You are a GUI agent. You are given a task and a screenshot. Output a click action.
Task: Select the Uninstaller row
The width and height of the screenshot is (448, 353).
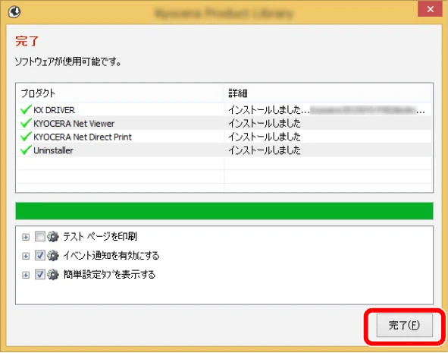click(224, 150)
